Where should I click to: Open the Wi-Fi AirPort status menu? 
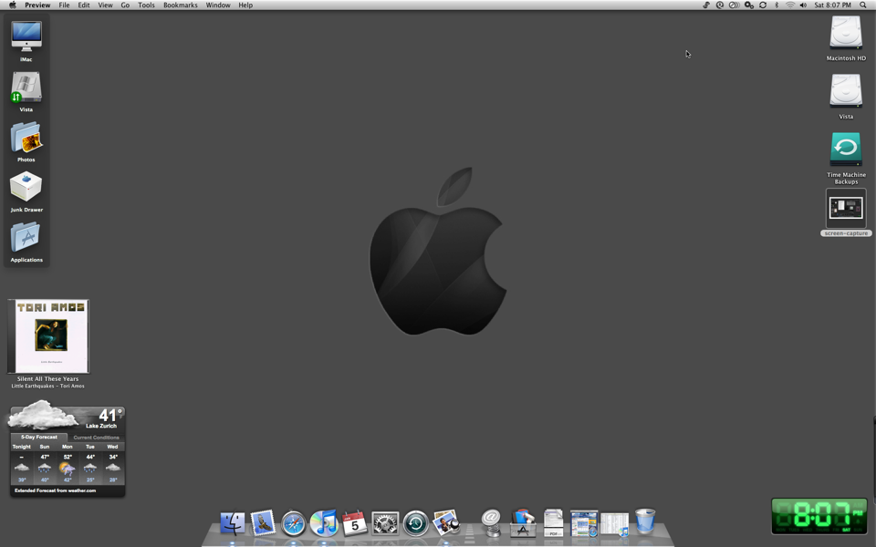[790, 5]
